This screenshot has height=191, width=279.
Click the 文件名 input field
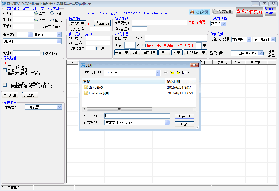[137, 116]
